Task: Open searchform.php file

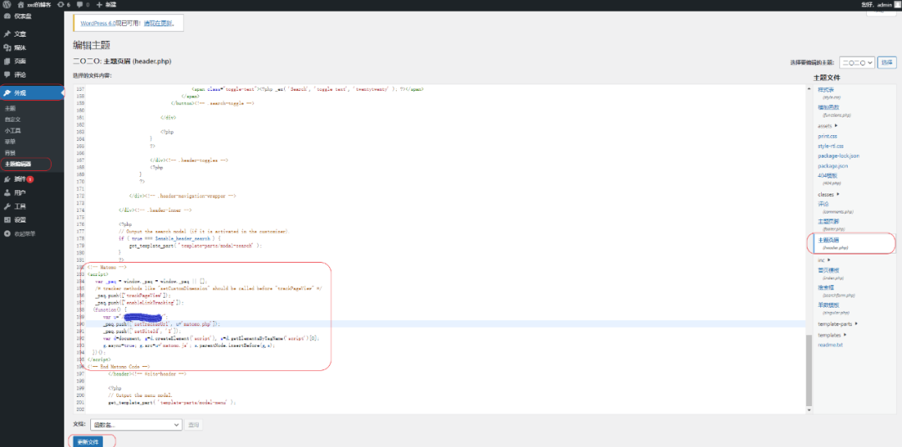Action: tap(826, 288)
